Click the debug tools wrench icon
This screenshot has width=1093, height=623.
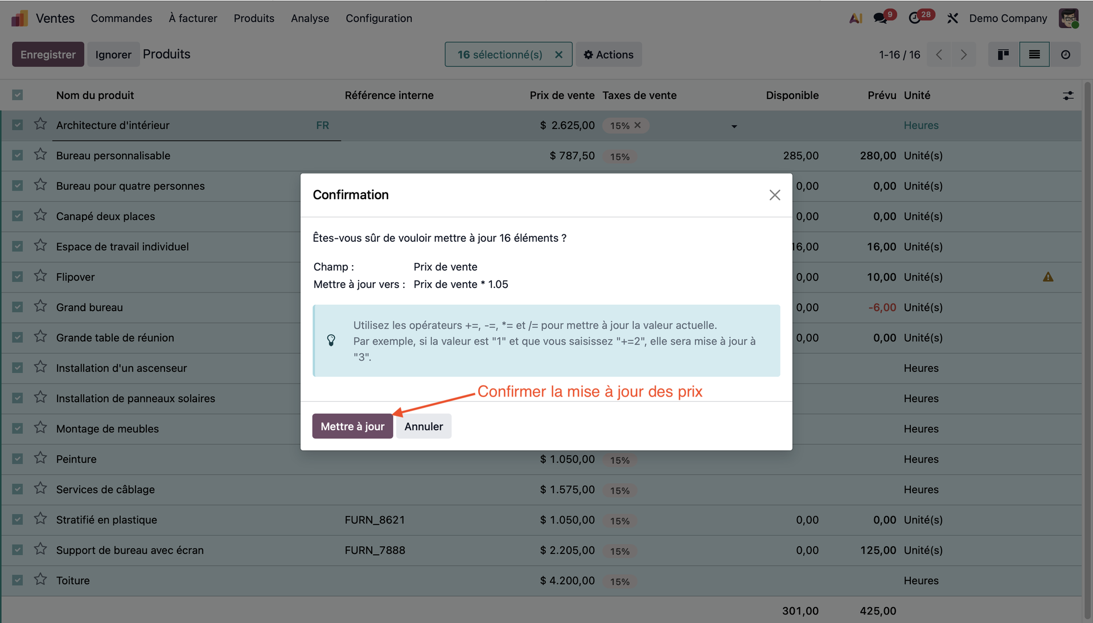tap(952, 18)
